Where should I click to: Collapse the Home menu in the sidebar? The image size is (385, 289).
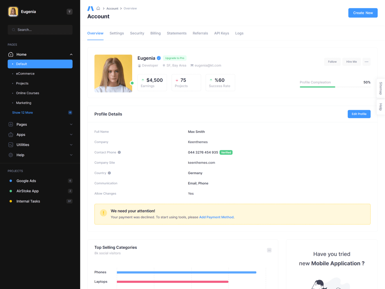click(x=71, y=55)
